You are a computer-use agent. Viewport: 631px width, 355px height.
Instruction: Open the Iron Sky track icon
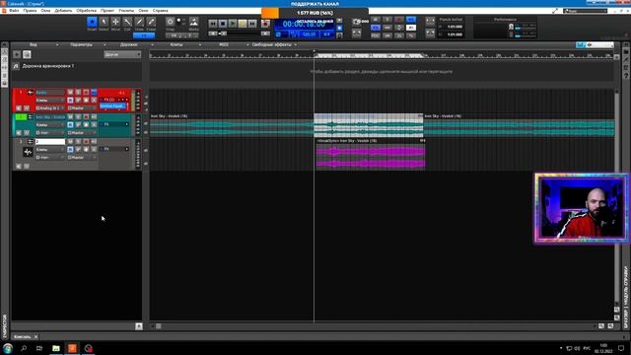click(31, 116)
